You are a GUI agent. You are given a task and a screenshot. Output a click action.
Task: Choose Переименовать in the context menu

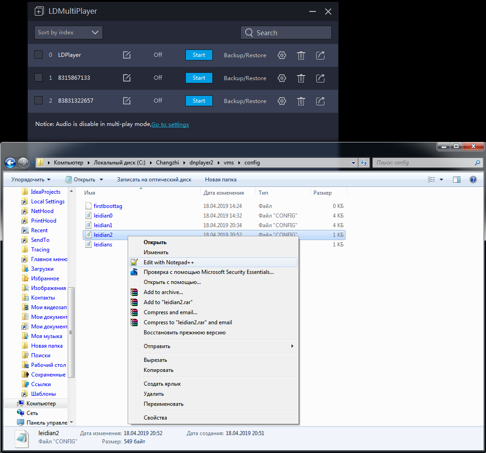[x=213, y=404]
